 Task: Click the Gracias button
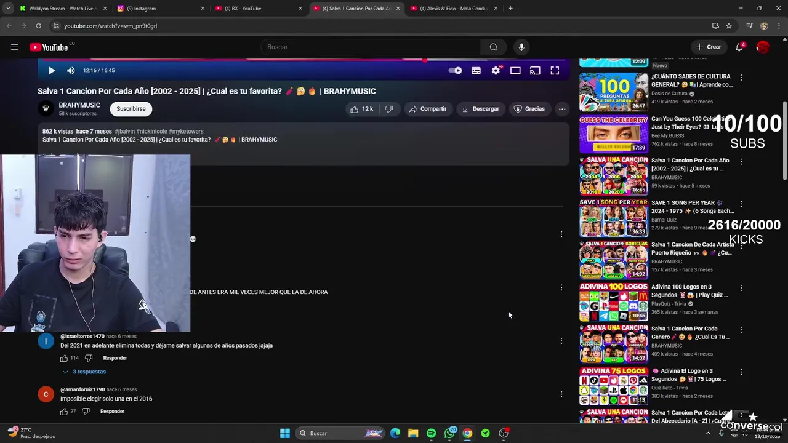(529, 109)
